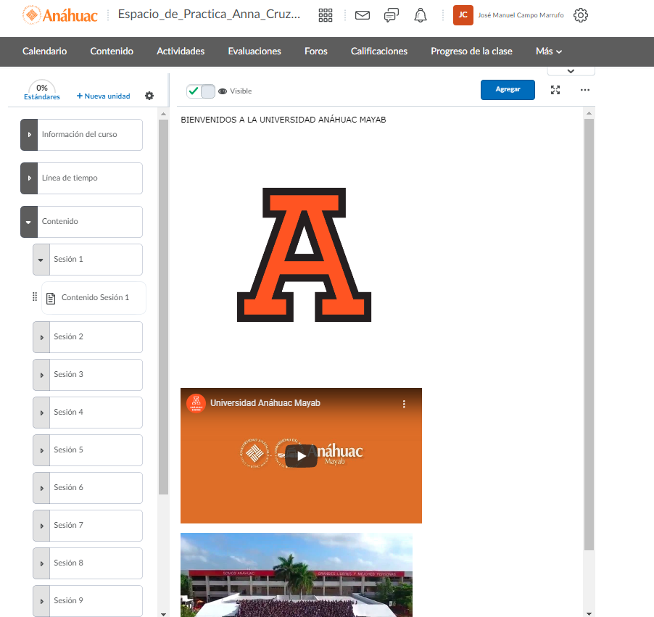Screen dimensions: 654x617
Task: Open the three-dot more options menu
Action: click(585, 90)
